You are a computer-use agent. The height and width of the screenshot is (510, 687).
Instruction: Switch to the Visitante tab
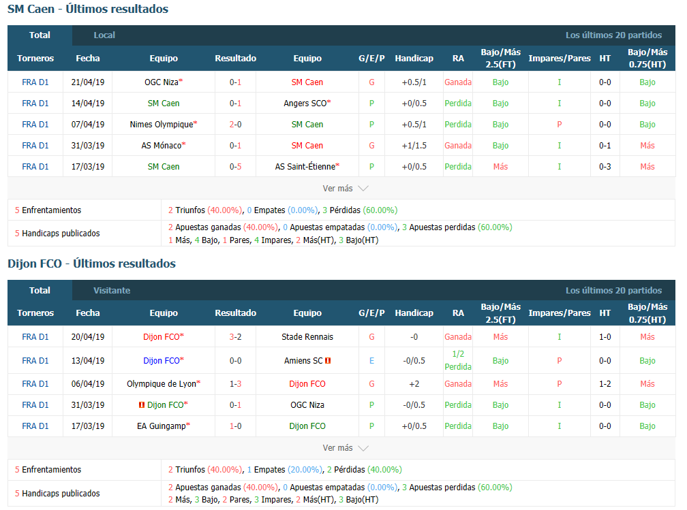tap(112, 290)
